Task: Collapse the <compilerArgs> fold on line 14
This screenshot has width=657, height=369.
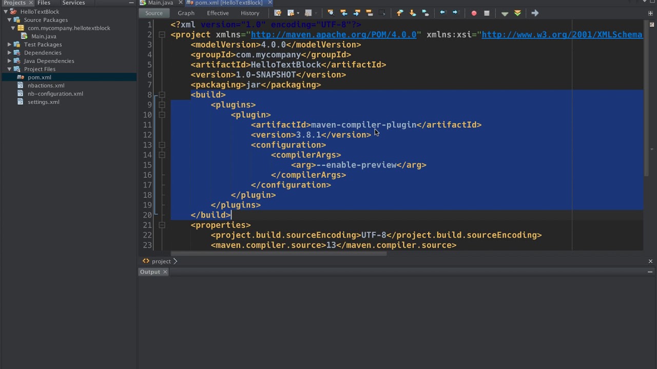Action: tap(162, 155)
